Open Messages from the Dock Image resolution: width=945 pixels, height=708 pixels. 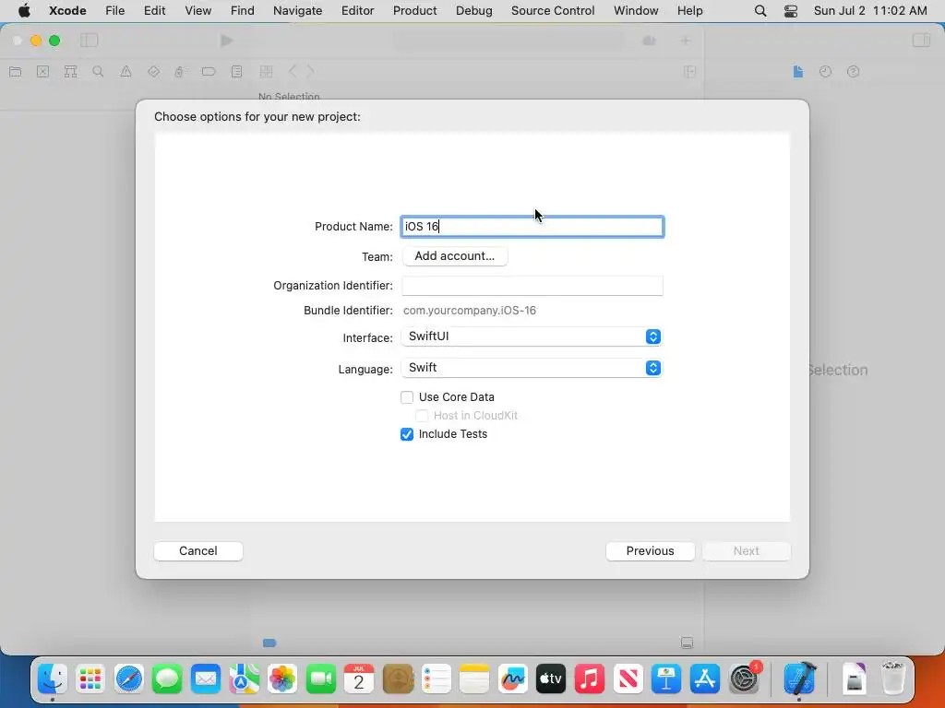click(167, 679)
